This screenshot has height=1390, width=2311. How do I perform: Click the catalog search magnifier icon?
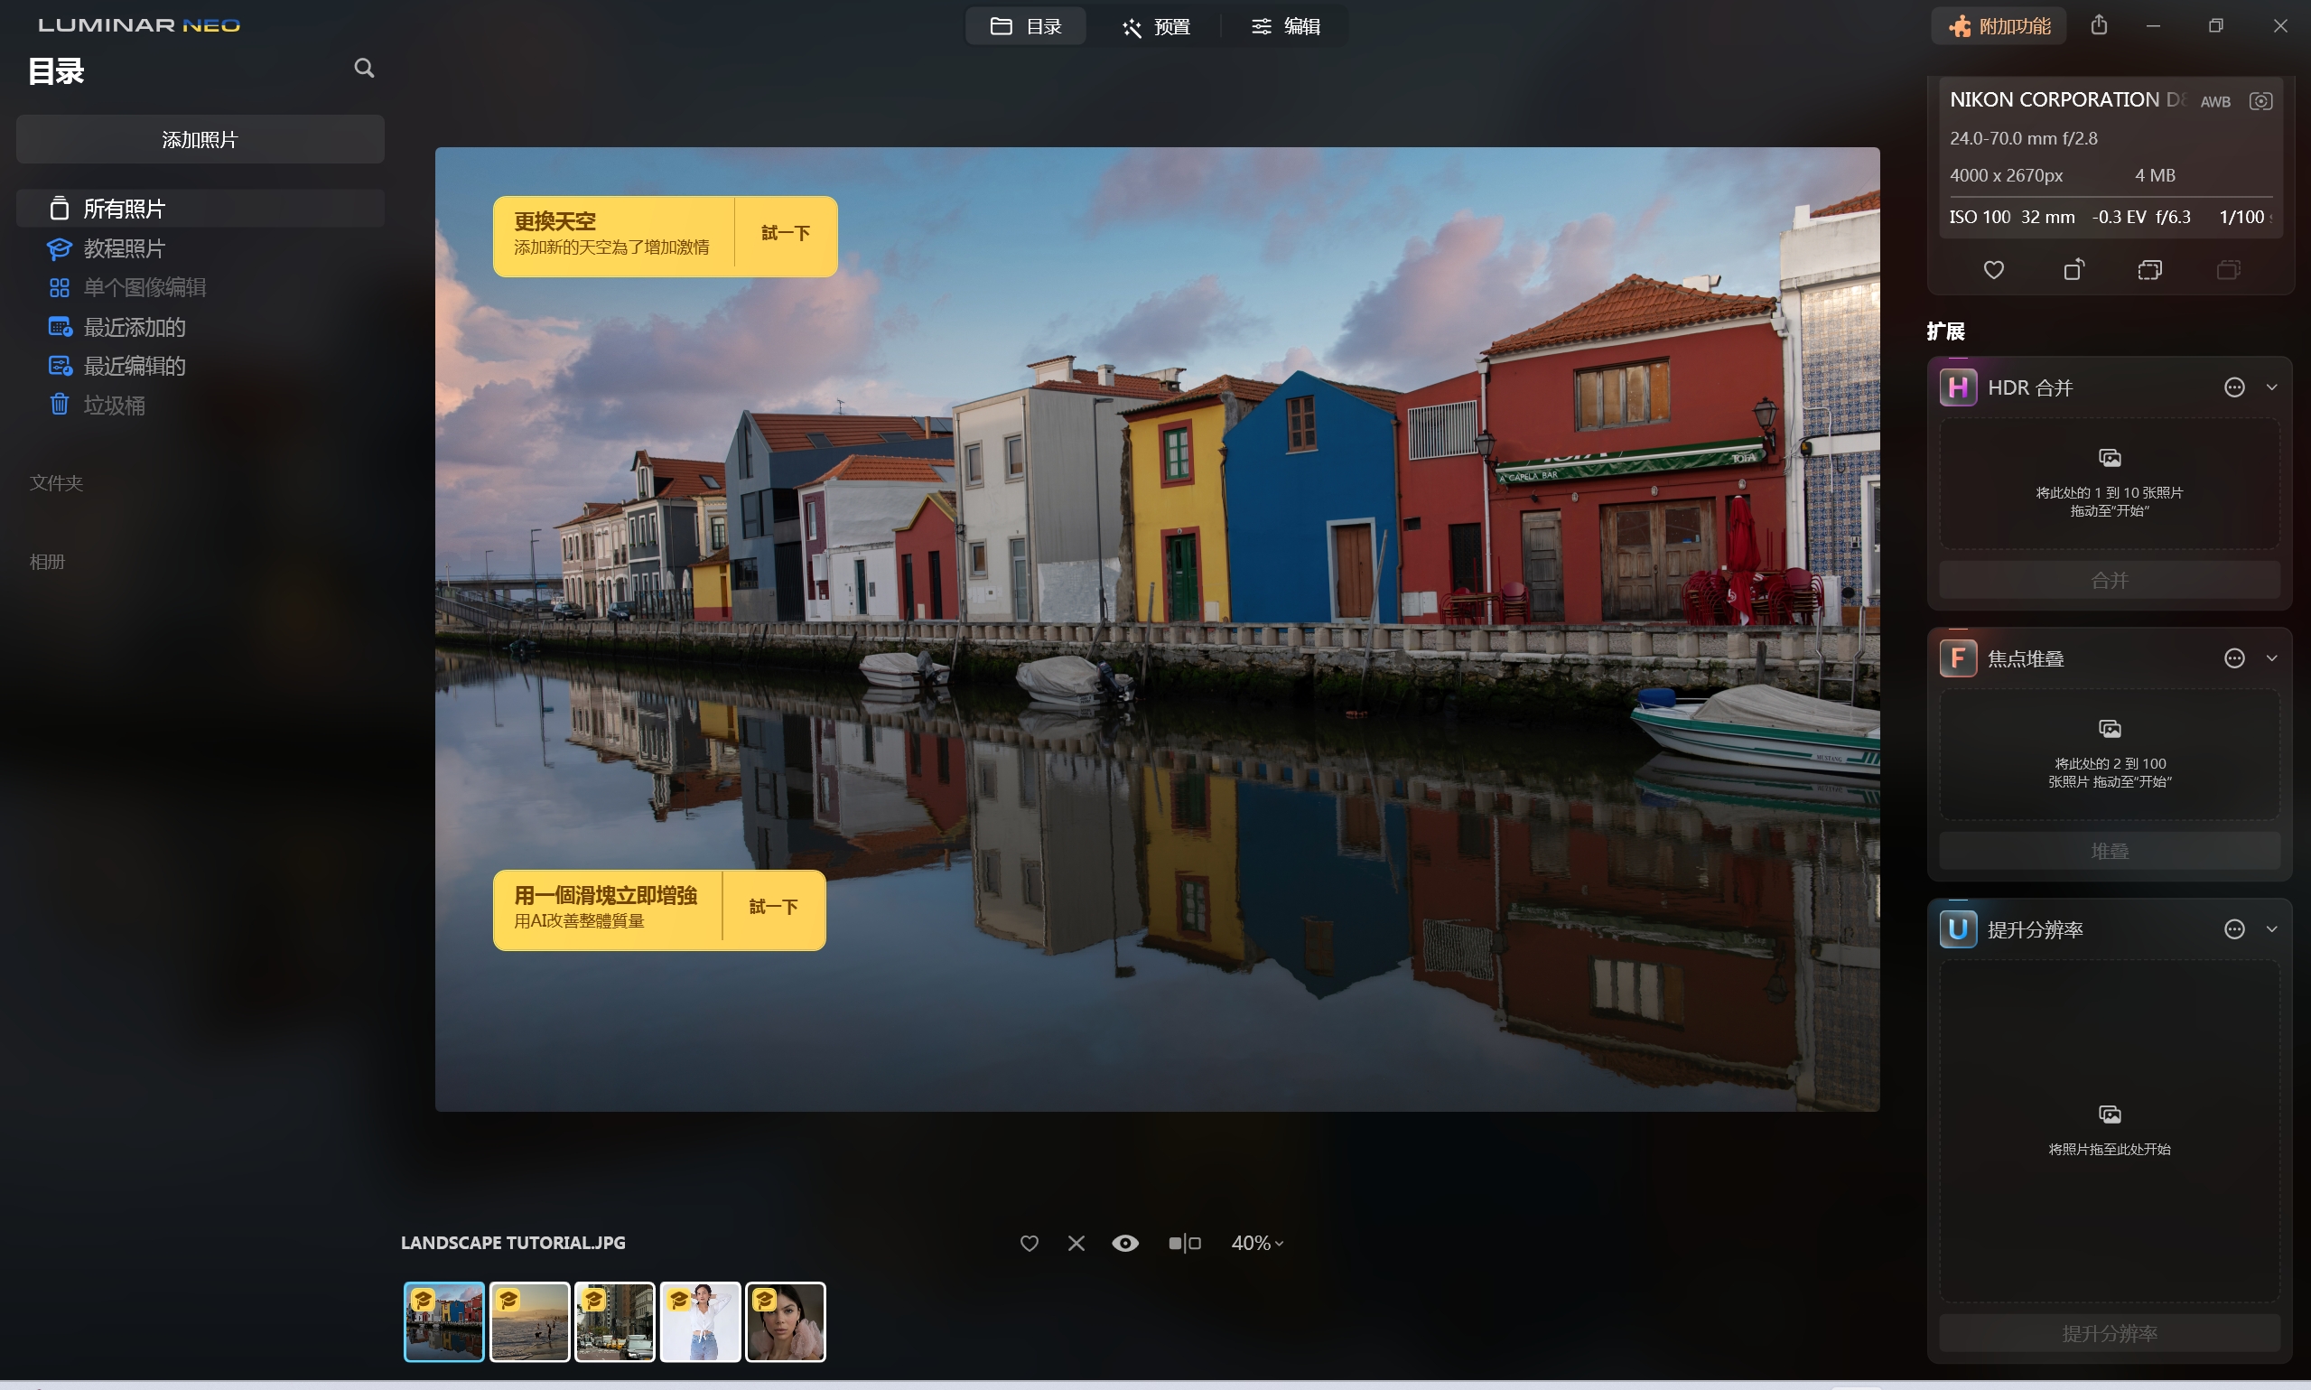point(364,69)
